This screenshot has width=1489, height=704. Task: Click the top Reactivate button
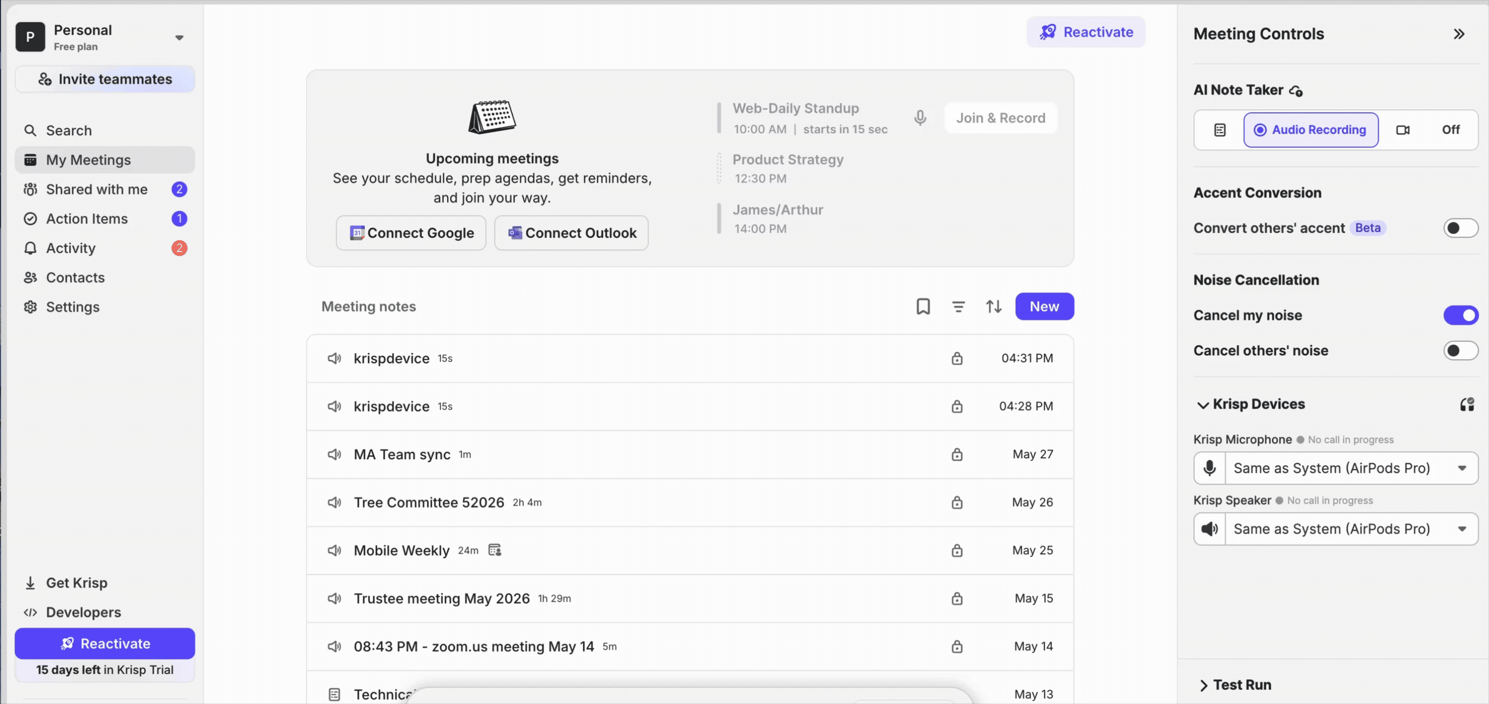pos(1085,32)
